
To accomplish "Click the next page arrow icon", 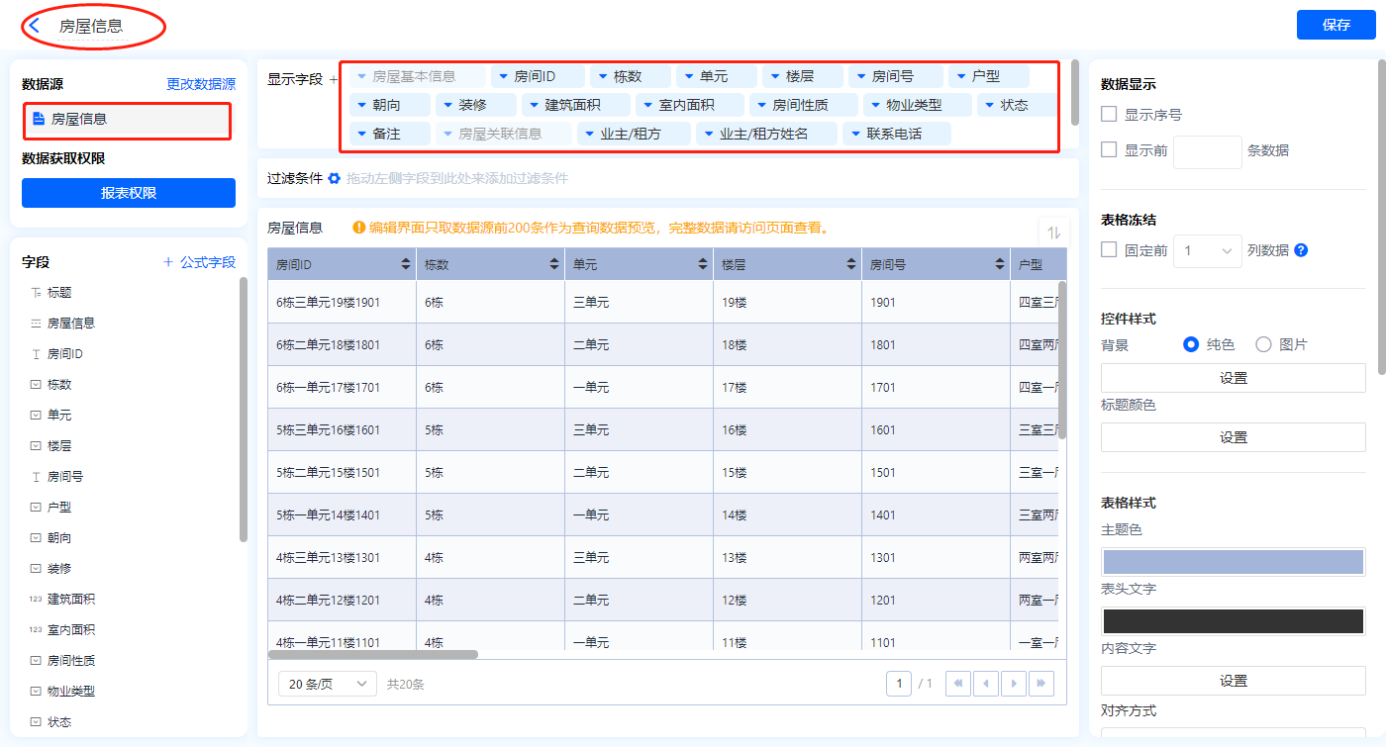I will pos(1013,684).
